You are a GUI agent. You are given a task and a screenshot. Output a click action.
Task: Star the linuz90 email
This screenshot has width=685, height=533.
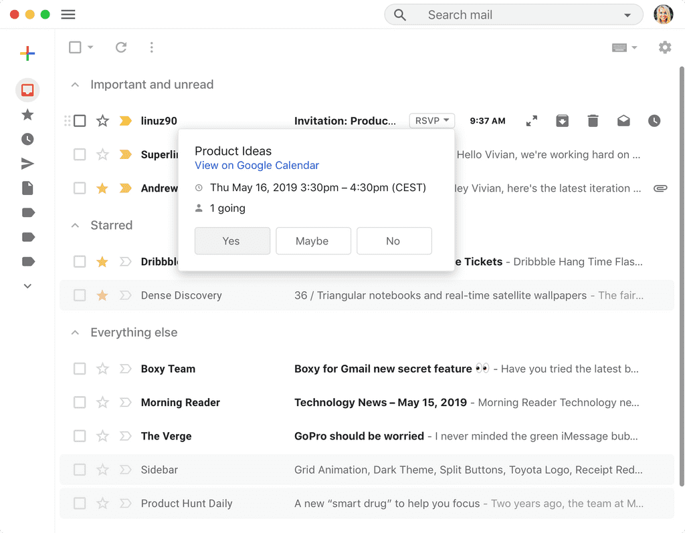(x=102, y=121)
